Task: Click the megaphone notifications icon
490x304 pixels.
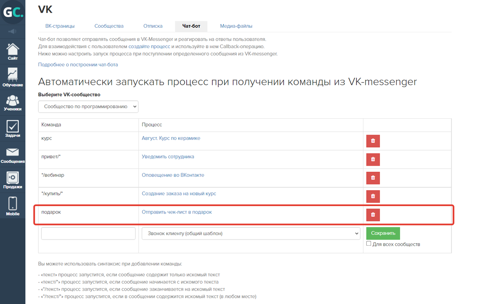Action: [x=13, y=31]
